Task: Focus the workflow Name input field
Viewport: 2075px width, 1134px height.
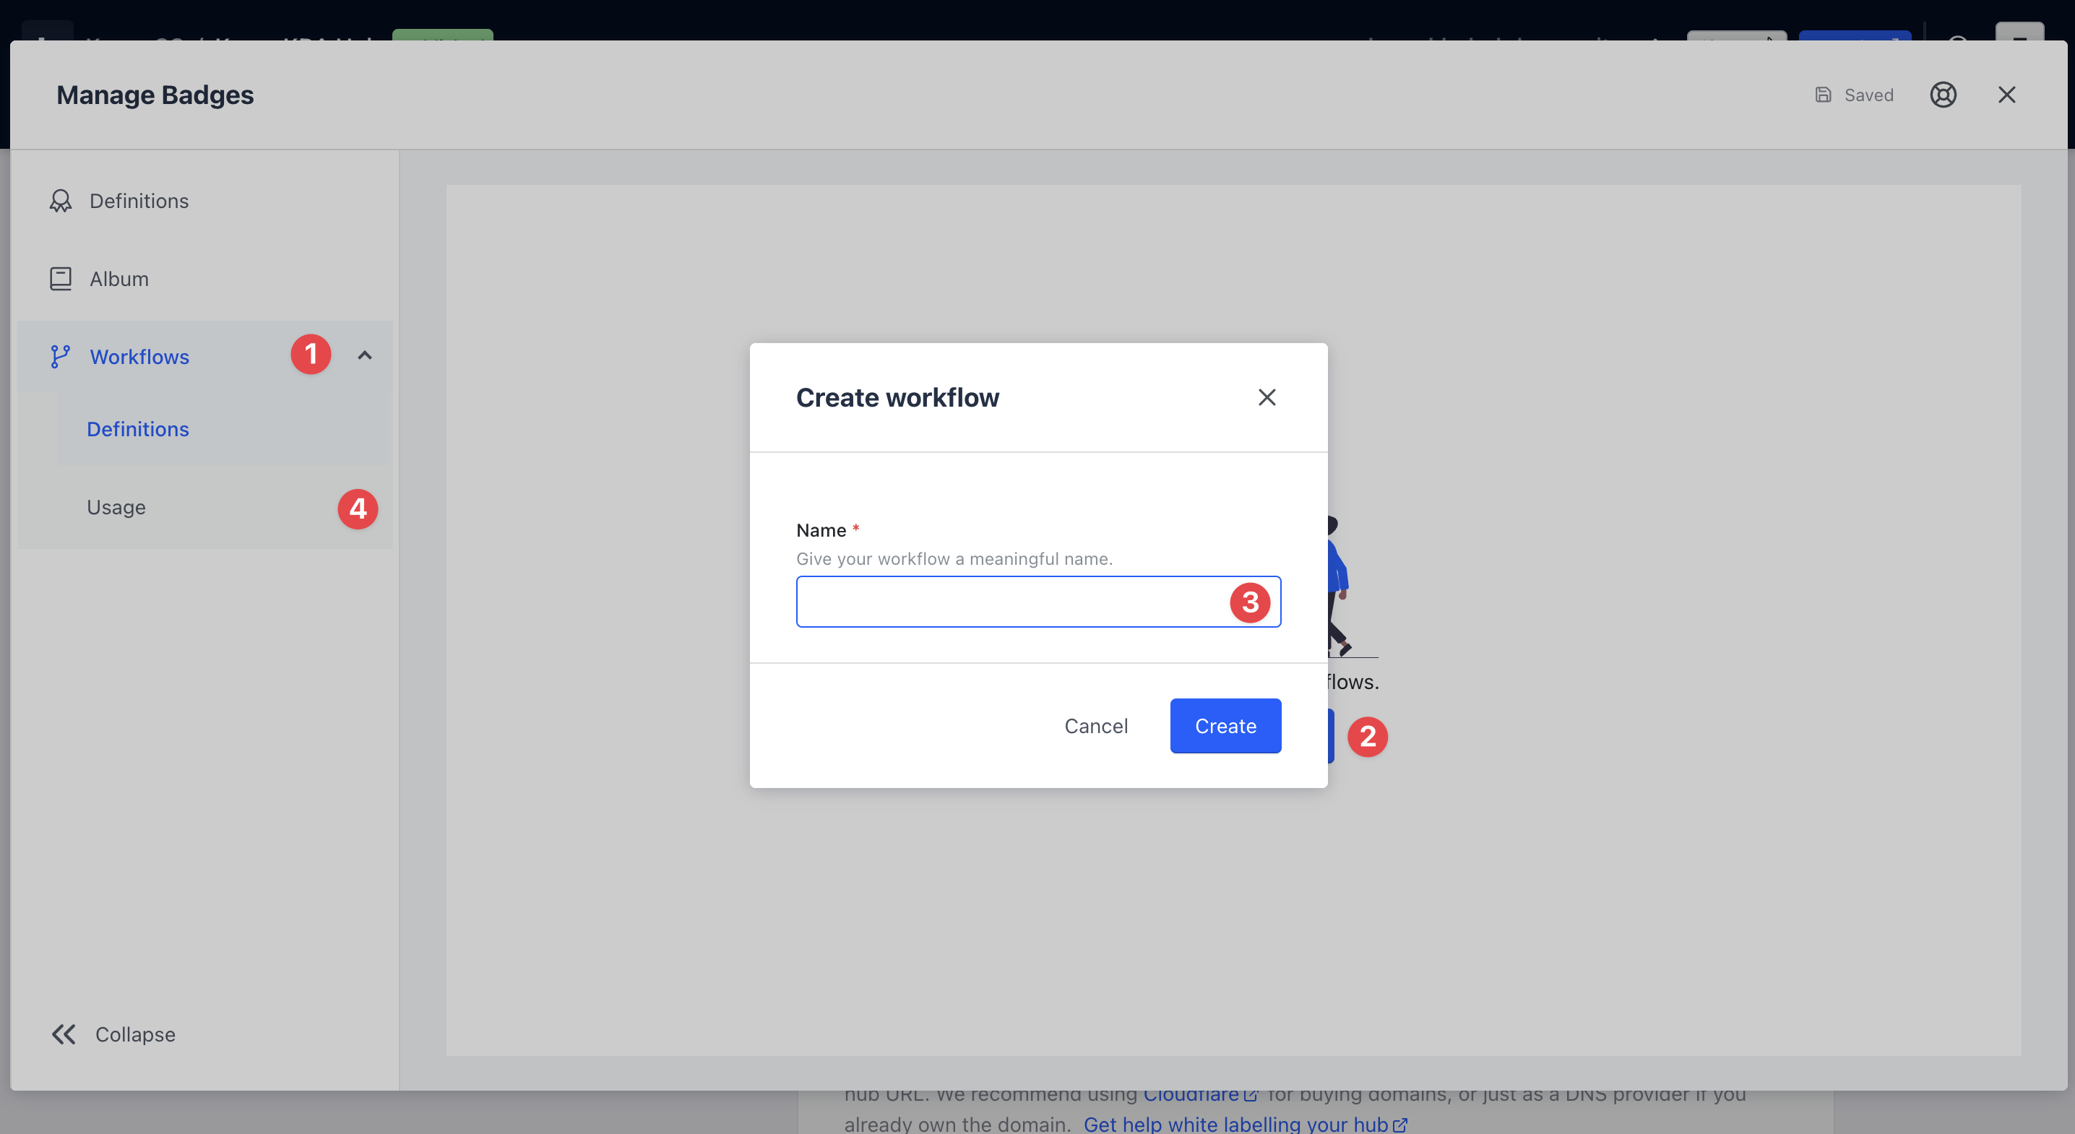Action: [x=1007, y=602]
